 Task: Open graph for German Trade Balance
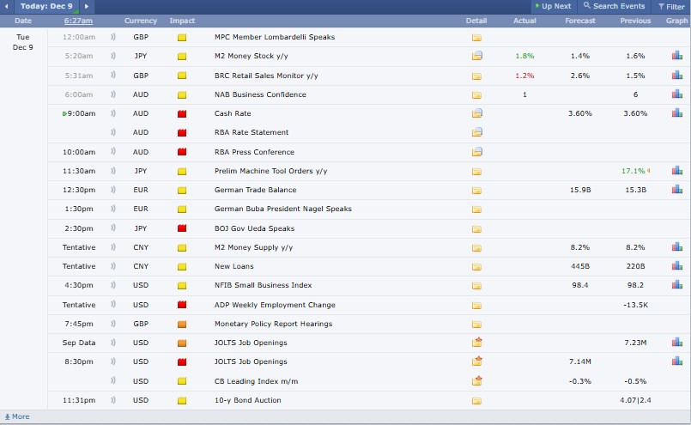coord(676,190)
